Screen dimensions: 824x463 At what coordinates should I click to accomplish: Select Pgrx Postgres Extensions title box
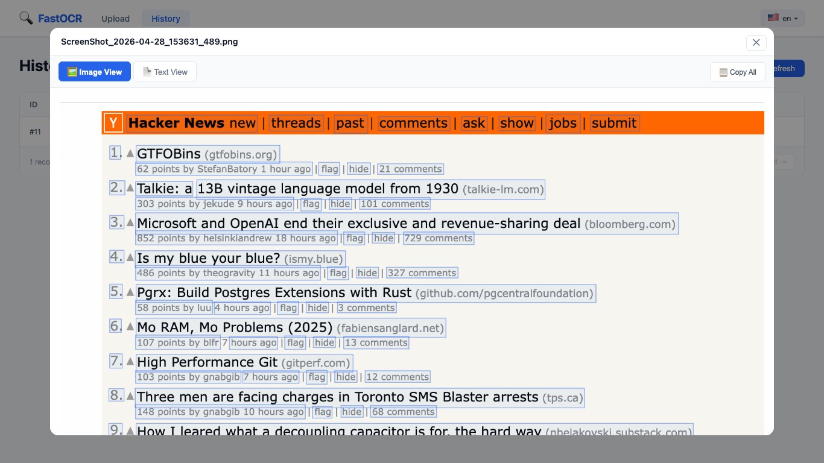tap(366, 293)
